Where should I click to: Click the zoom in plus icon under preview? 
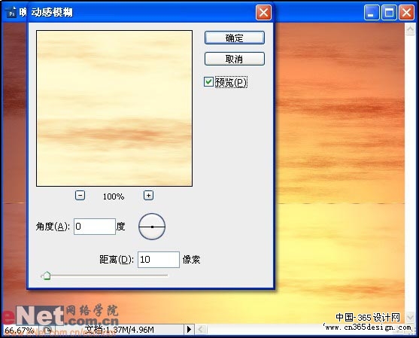pos(149,195)
